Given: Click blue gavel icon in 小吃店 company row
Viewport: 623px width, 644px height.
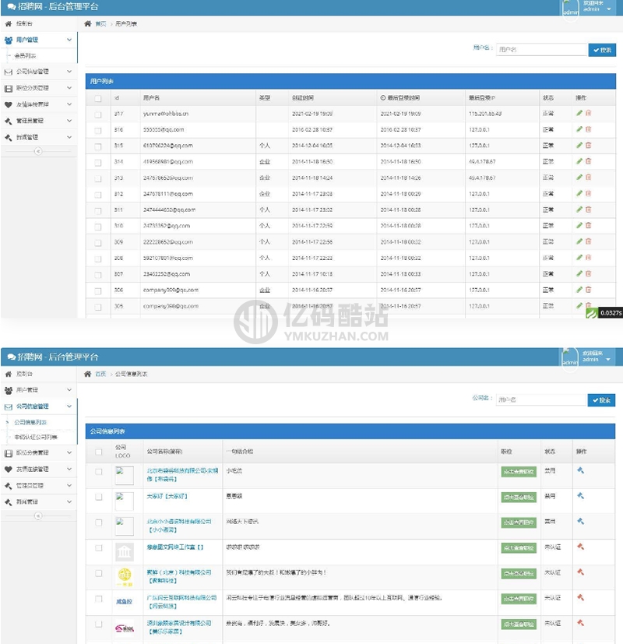Looking at the screenshot, I should [x=580, y=470].
